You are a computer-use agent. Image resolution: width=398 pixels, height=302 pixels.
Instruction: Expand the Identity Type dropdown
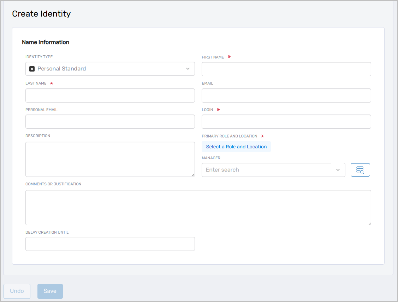point(188,69)
